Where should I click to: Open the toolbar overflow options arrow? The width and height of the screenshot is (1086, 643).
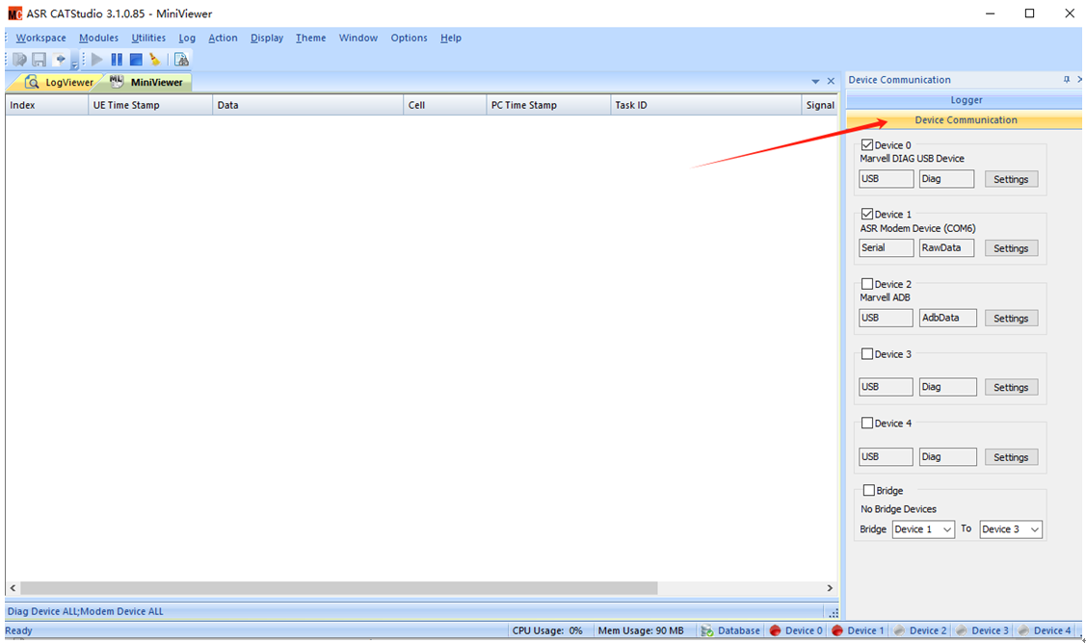[x=74, y=65]
